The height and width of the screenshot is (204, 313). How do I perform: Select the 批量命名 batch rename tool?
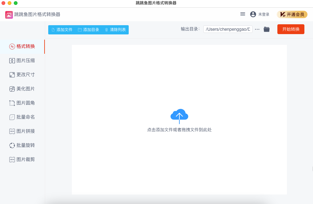(x=22, y=117)
